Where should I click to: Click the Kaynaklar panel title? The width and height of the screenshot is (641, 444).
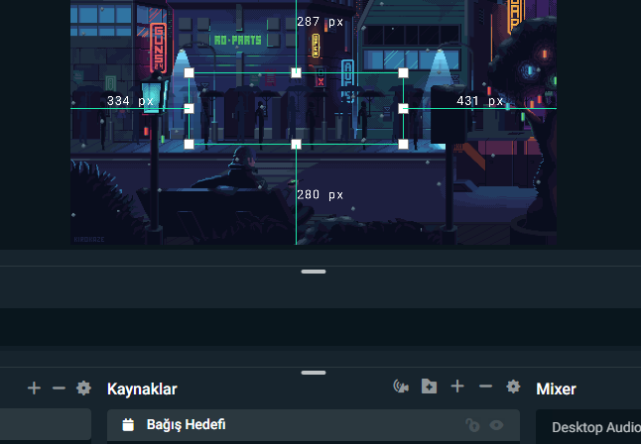click(142, 388)
